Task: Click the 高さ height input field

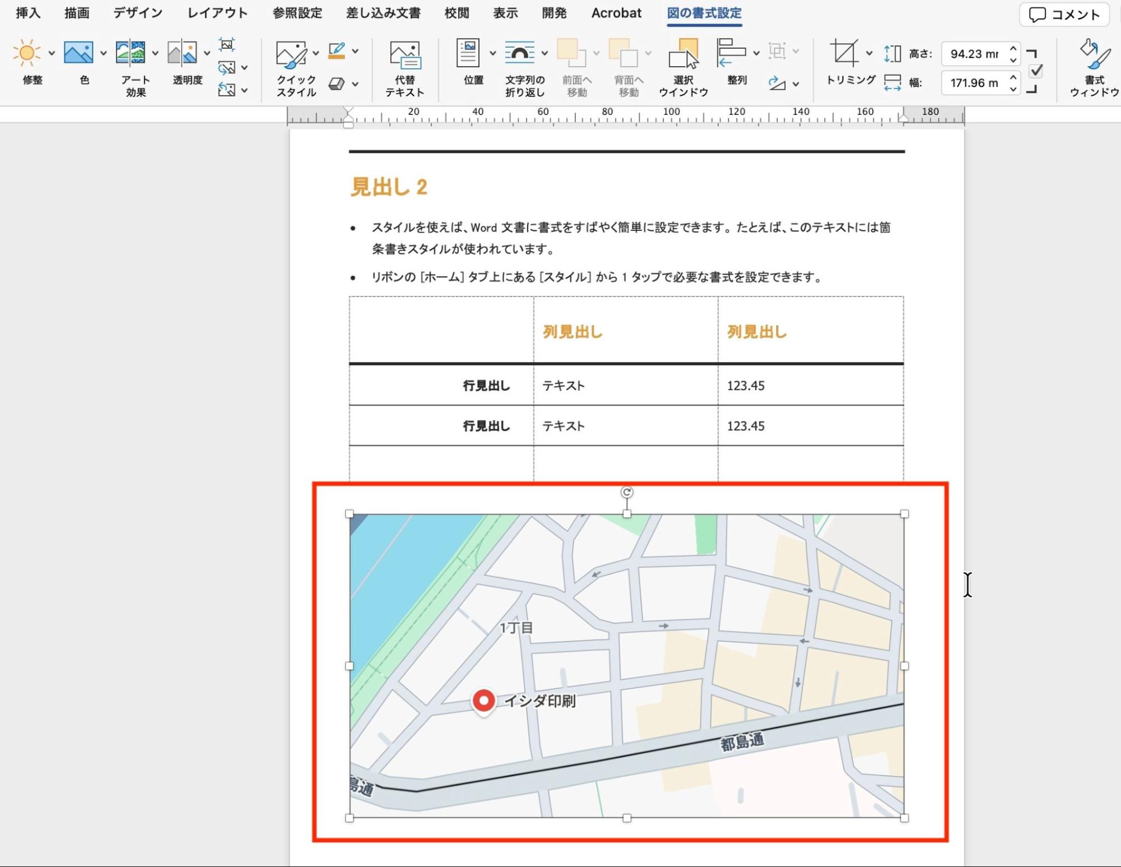Action: 975,54
